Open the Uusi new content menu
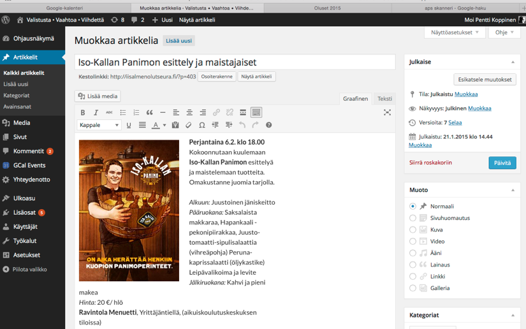Viewport: 526px width, 329px height. (x=163, y=20)
